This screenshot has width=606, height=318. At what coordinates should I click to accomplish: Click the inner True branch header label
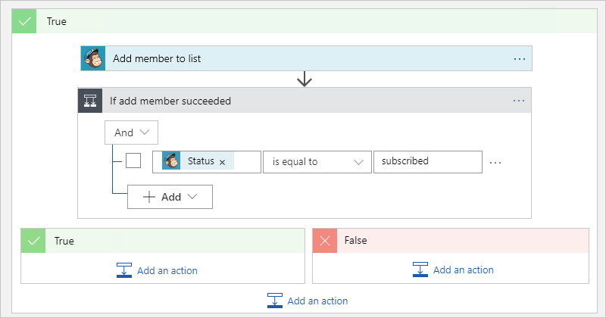tap(64, 241)
